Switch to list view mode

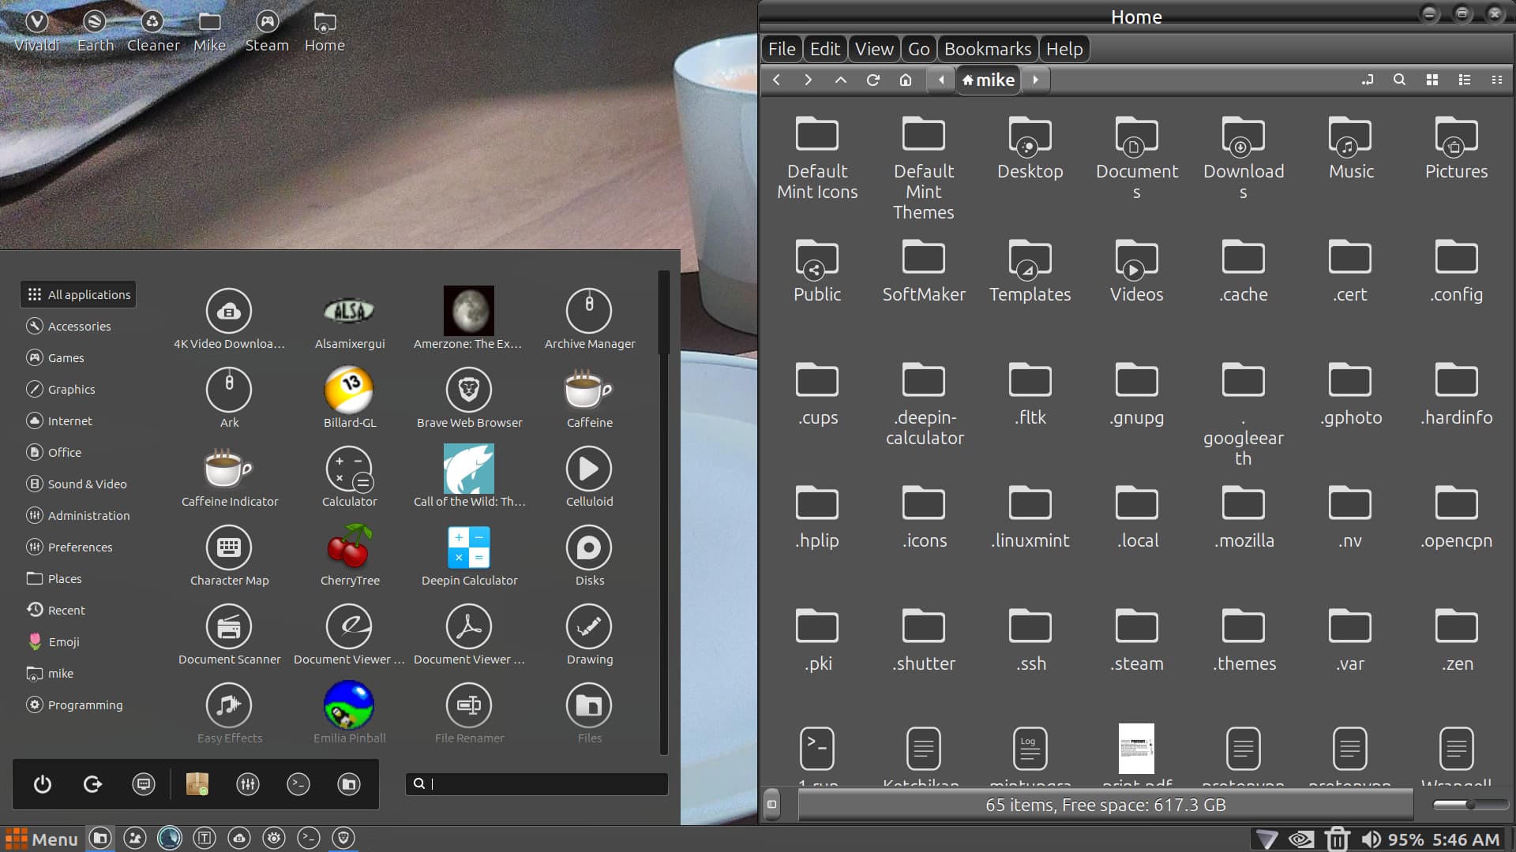(x=1464, y=80)
